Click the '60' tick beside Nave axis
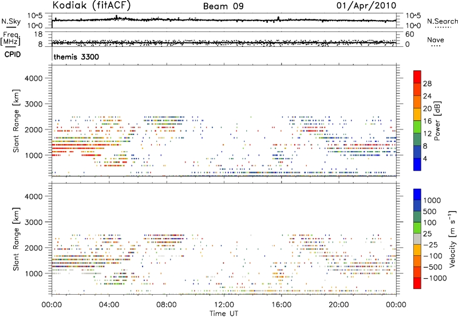Screen dimensions: 458x317 tap(409, 34)
